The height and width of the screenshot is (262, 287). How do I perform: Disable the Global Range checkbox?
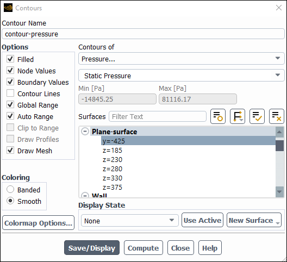click(10, 104)
